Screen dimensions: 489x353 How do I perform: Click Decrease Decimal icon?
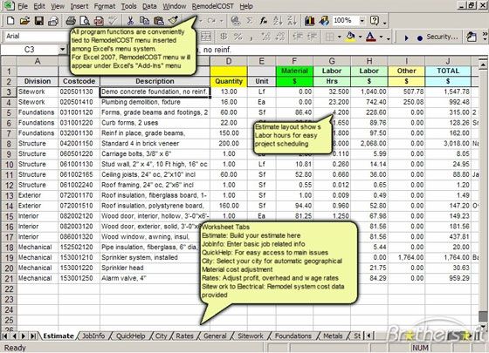point(280,37)
